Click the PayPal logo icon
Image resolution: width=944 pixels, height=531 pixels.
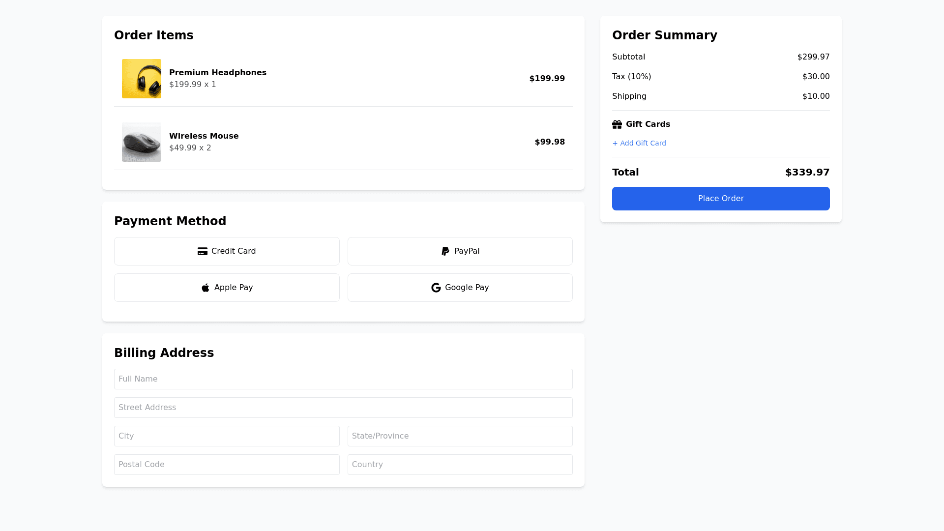pyautogui.click(x=445, y=251)
